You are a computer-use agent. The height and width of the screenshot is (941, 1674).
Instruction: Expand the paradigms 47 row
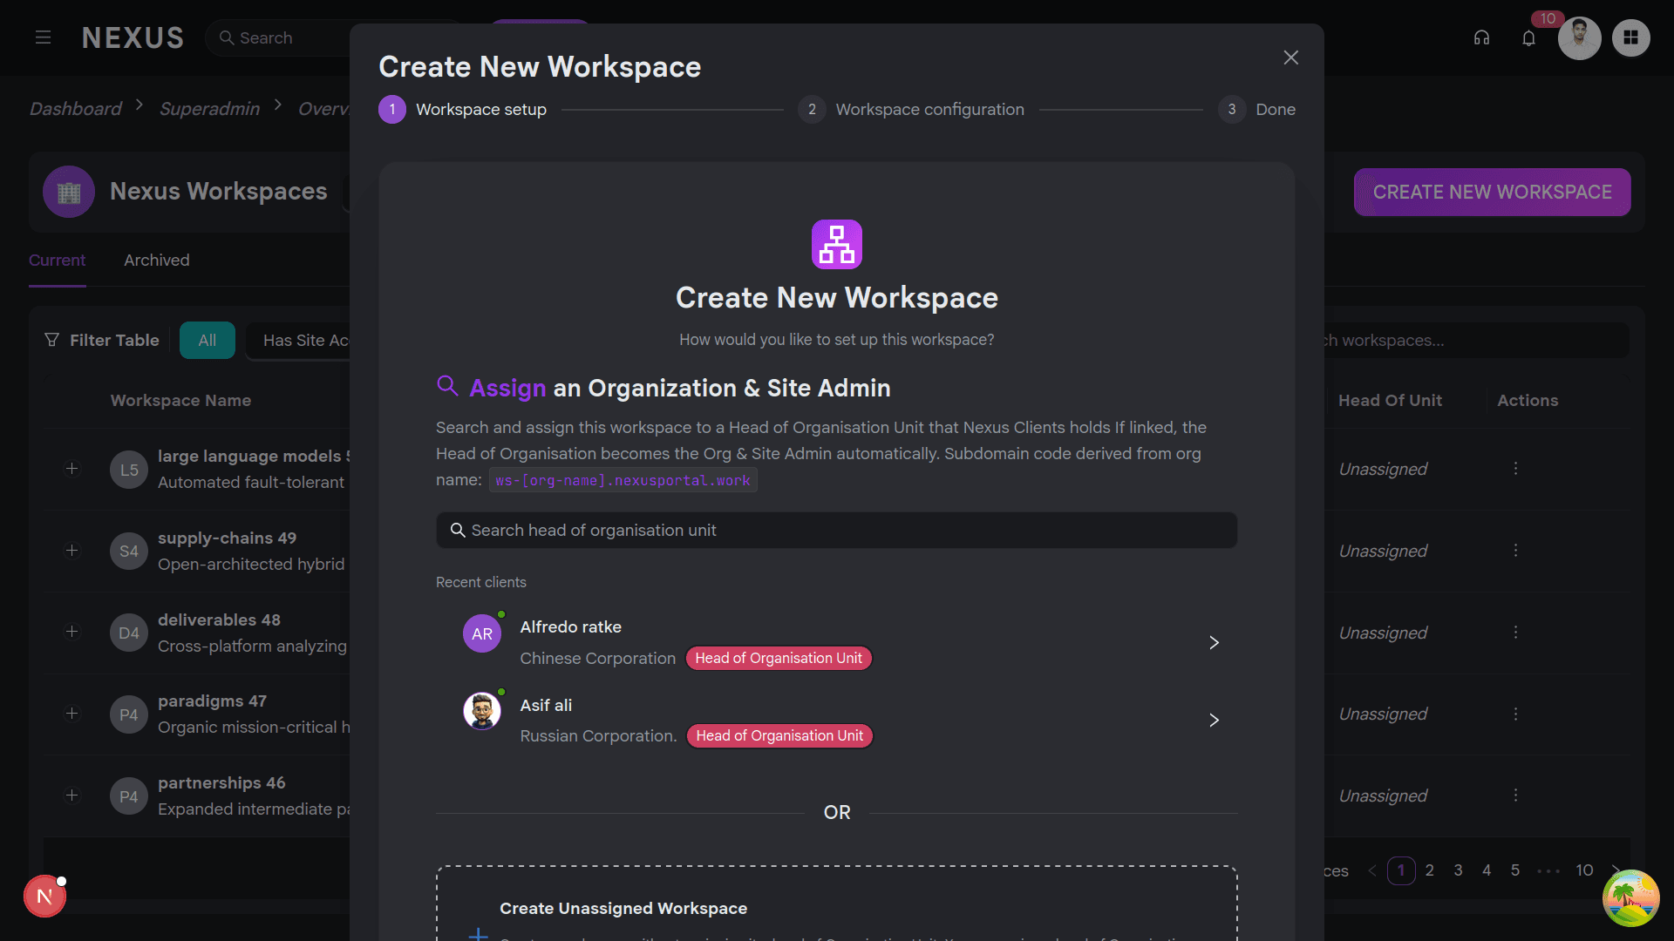click(x=72, y=714)
